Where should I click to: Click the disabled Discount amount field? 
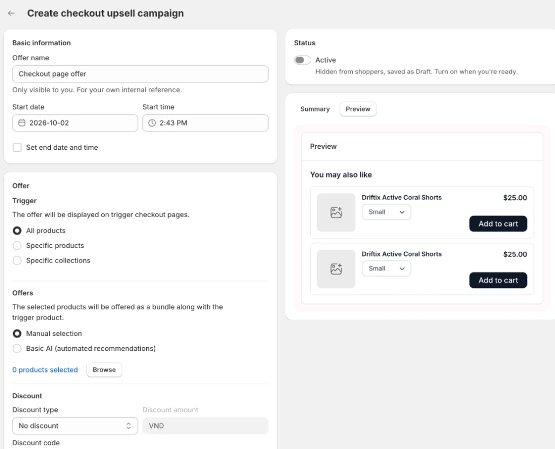(x=205, y=426)
